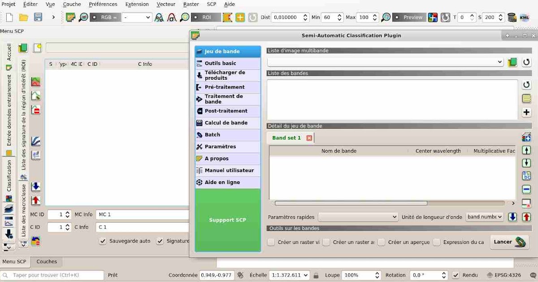This screenshot has height=282, width=538.
Task: Select Pré-traitement in plugin sidebar
Action: (x=228, y=87)
